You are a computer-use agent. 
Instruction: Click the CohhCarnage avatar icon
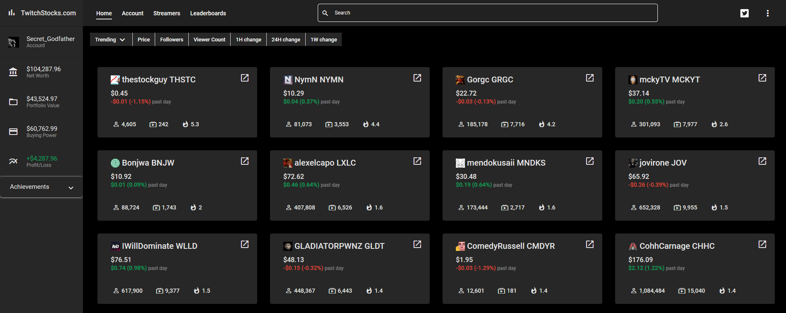(x=633, y=246)
